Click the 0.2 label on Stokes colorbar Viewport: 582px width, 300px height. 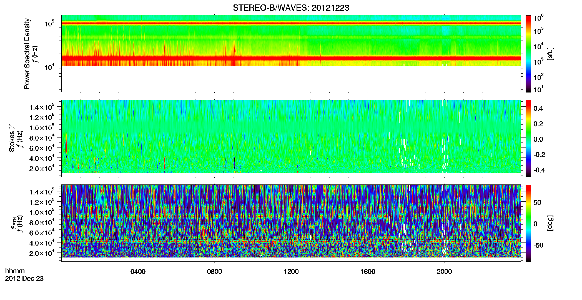tap(538, 124)
